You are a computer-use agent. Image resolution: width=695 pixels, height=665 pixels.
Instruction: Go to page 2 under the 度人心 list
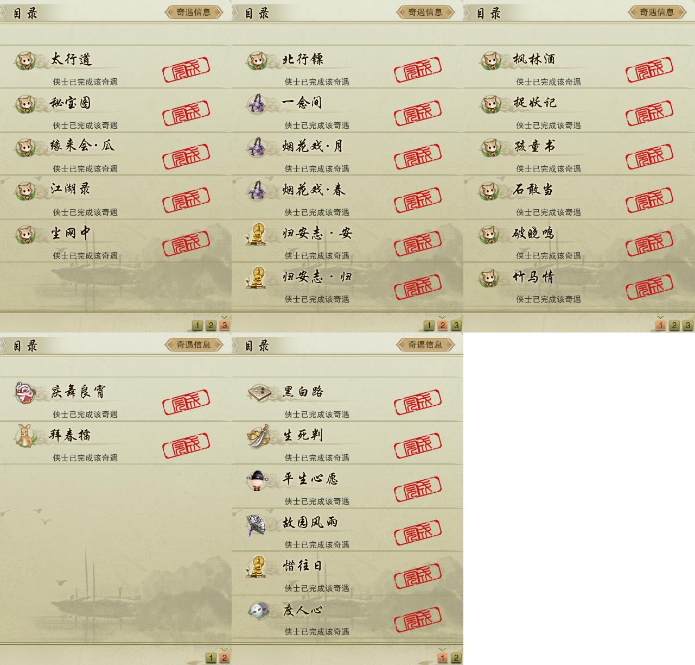pyautogui.click(x=456, y=658)
